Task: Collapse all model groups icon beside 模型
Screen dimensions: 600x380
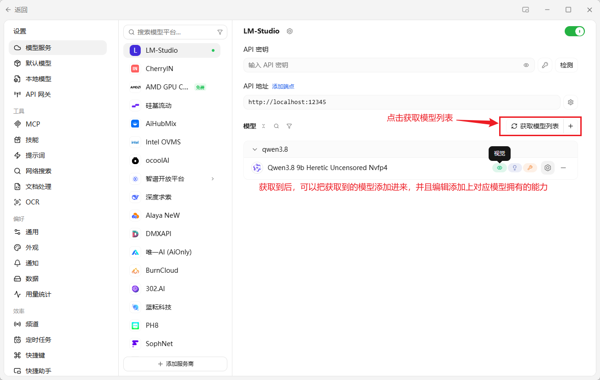Action: [x=264, y=126]
